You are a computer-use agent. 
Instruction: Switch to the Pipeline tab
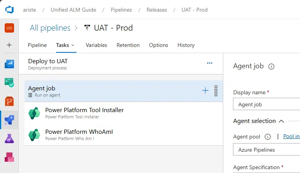pos(37,45)
